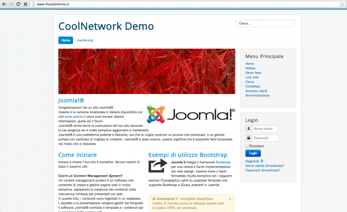Select Home in Menu Principale

click(x=250, y=64)
